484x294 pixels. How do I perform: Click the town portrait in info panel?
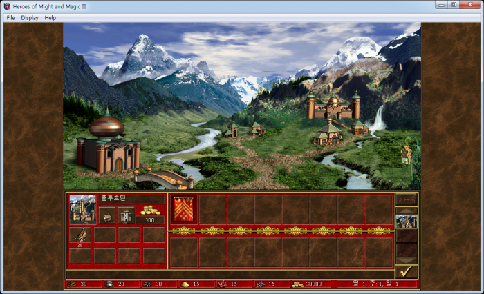click(x=83, y=209)
